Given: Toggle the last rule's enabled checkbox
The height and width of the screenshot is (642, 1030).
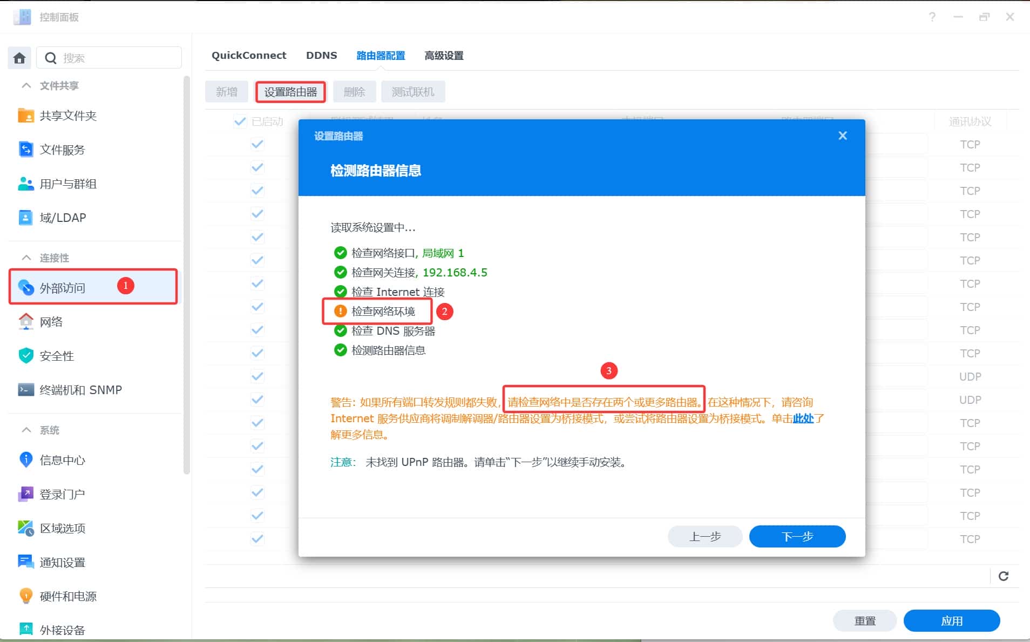Looking at the screenshot, I should [x=257, y=539].
